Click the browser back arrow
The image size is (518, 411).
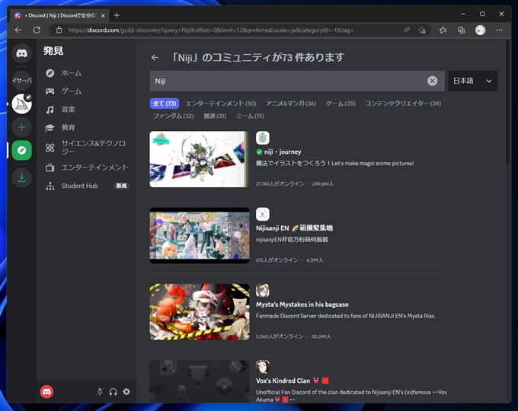point(18,30)
